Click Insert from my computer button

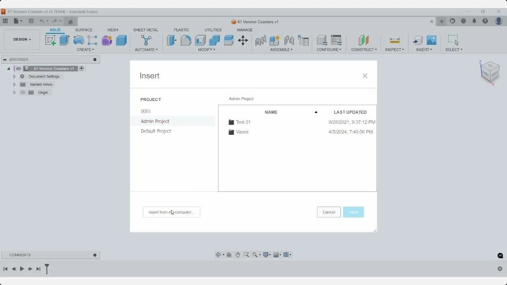(172, 212)
